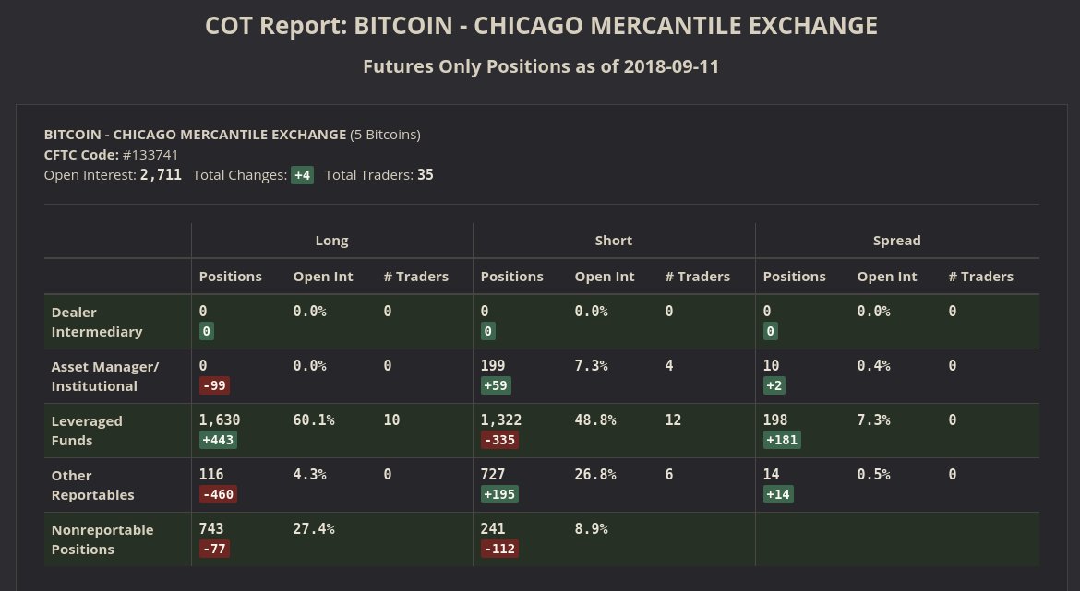
Task: Click the Short column group header
Action: 614,241
